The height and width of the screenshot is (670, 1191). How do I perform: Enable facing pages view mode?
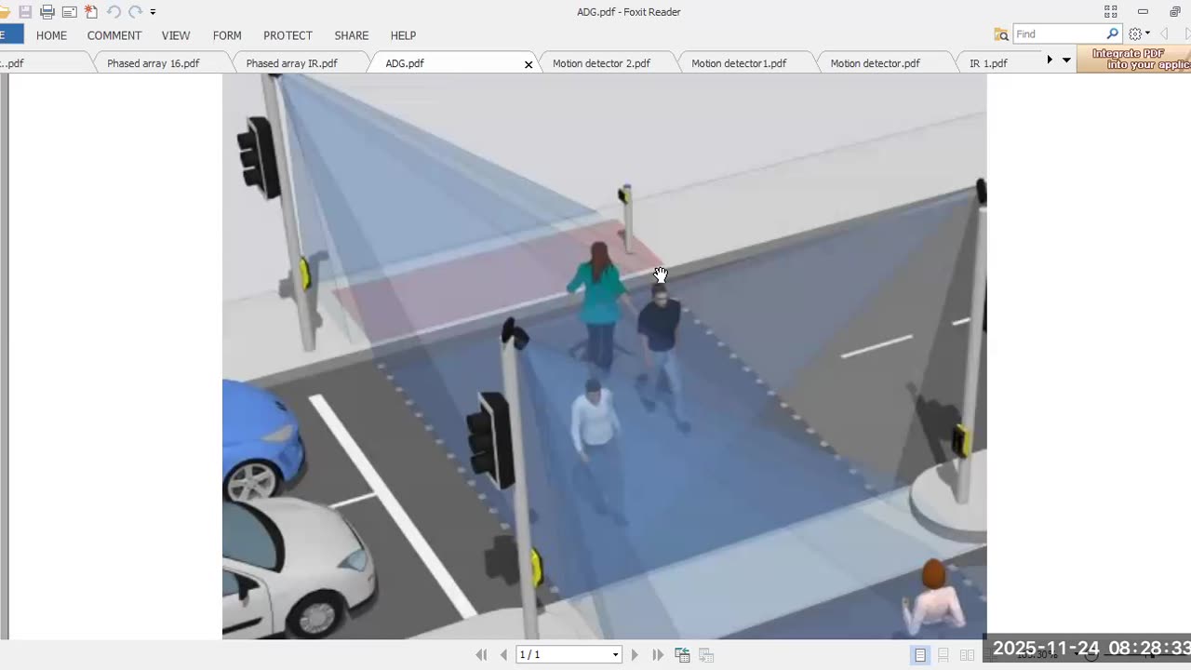967,655
